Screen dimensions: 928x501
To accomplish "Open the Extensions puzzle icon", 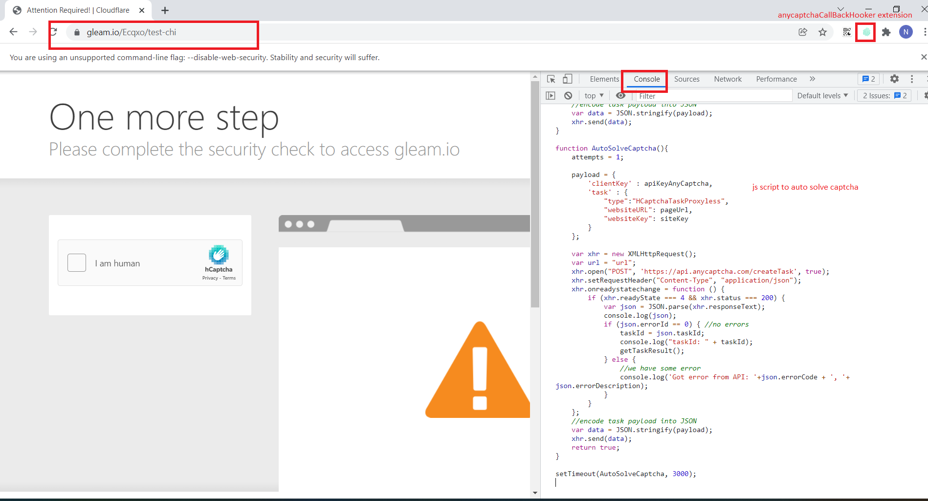I will click(x=886, y=32).
